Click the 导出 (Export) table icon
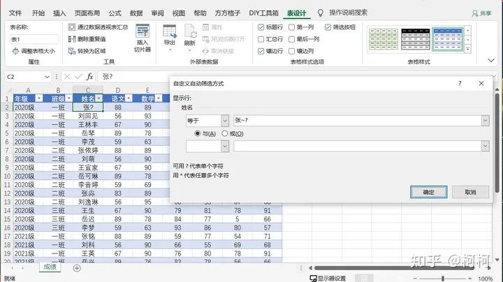 tap(170, 35)
